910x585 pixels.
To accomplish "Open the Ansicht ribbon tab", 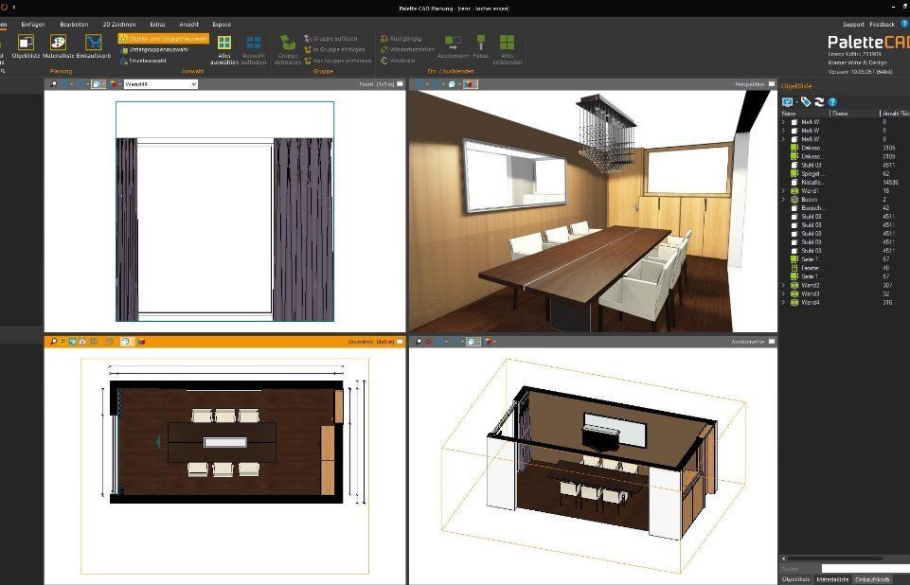I will (x=188, y=24).
